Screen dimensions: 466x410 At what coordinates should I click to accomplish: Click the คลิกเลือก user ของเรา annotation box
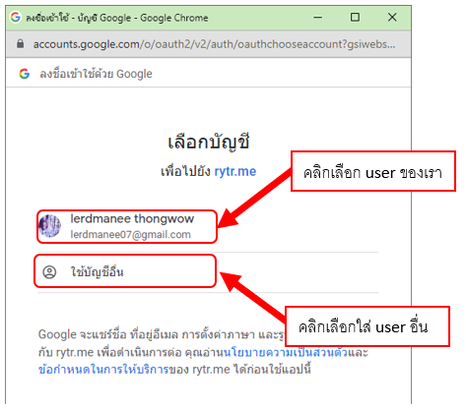click(x=373, y=171)
